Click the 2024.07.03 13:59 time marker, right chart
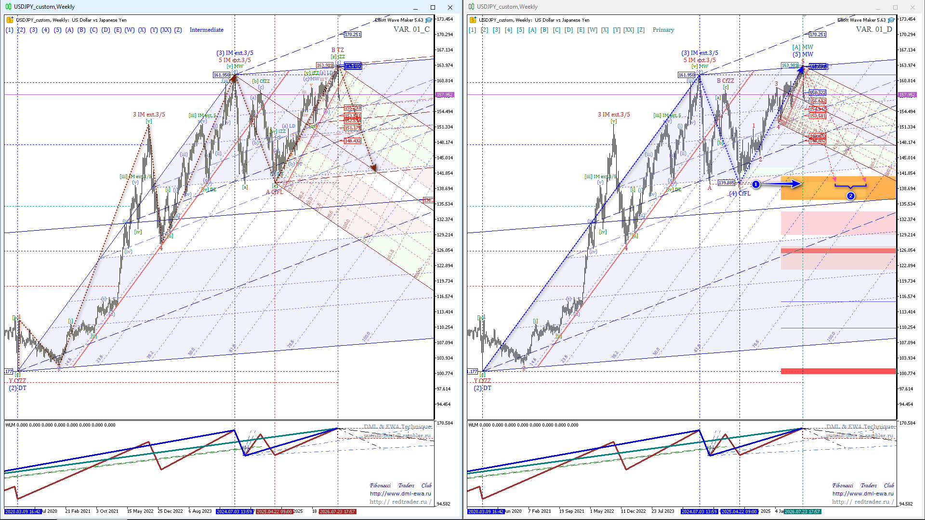Screen dimensions: 925x520 point(699,511)
